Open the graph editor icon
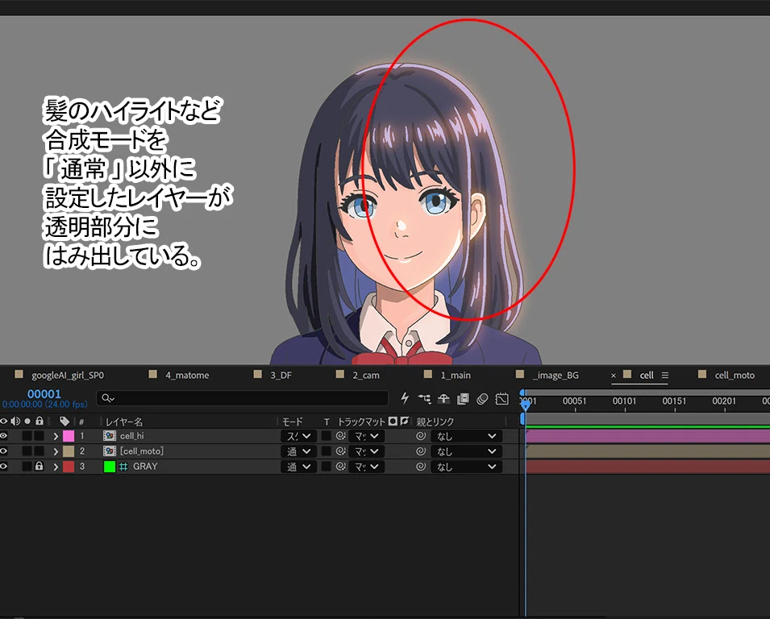This screenshot has height=619, width=770. pyautogui.click(x=502, y=399)
